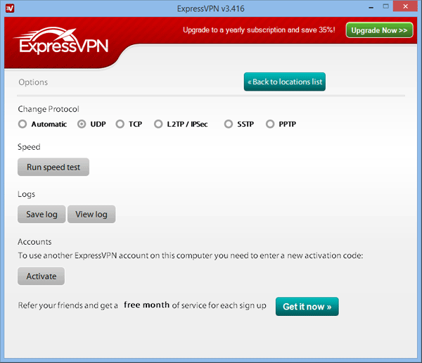Click Get it now referral button

pos(307,307)
